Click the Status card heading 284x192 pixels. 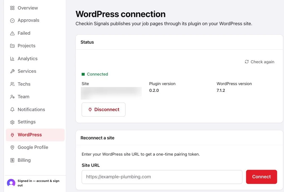[87, 42]
